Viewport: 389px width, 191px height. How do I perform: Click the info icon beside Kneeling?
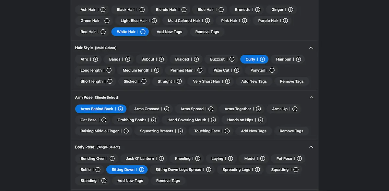click(198, 159)
